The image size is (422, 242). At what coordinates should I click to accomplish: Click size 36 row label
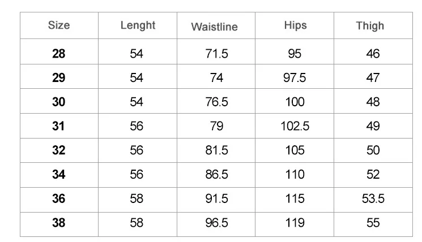(x=59, y=199)
